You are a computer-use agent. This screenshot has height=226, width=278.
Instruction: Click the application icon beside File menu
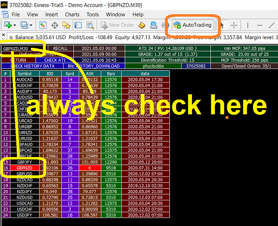5,14
